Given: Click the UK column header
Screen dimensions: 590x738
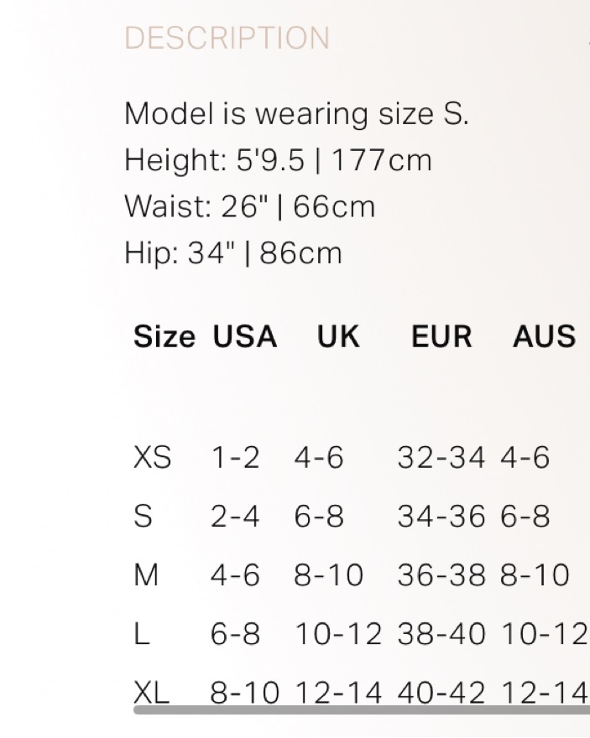Looking at the screenshot, I should click(x=338, y=337).
